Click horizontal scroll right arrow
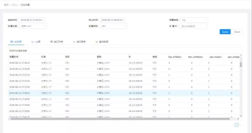The image size is (252, 133). point(238,119)
